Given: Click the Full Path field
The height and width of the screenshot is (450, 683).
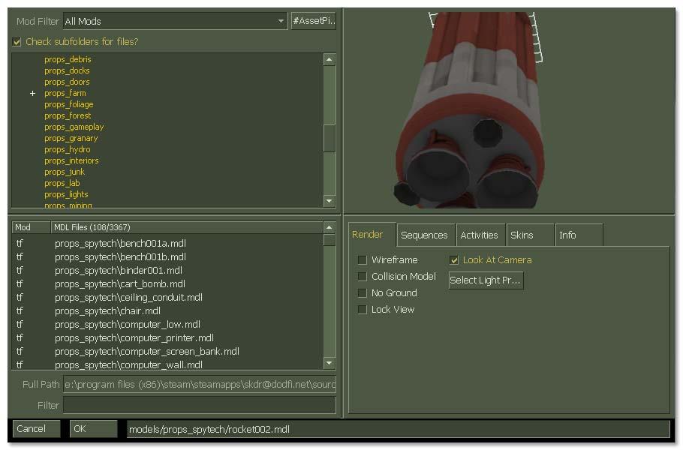Looking at the screenshot, I should point(200,384).
